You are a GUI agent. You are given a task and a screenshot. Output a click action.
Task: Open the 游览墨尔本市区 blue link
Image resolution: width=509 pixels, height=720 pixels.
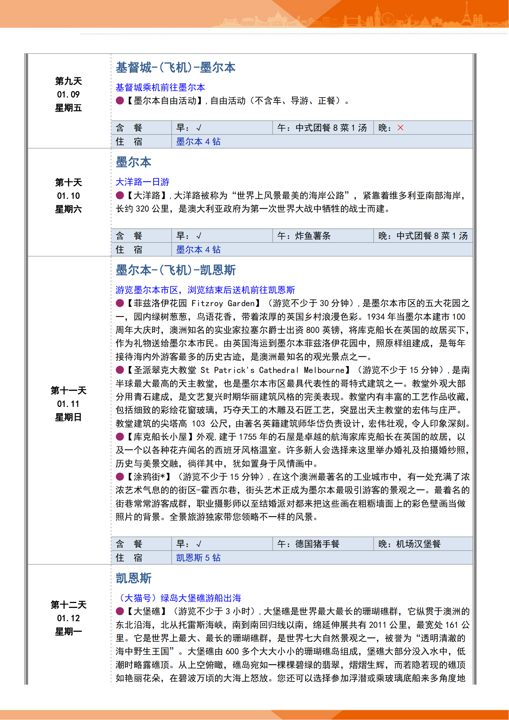[x=205, y=290]
